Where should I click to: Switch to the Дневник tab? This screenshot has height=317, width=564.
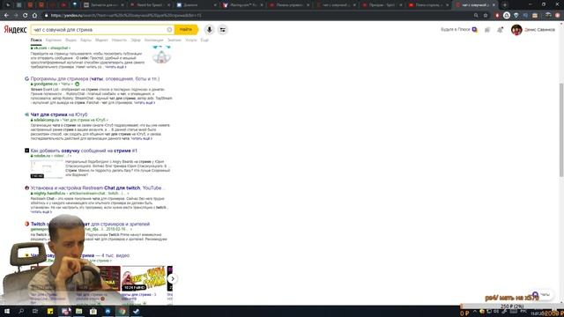(x=196, y=5)
